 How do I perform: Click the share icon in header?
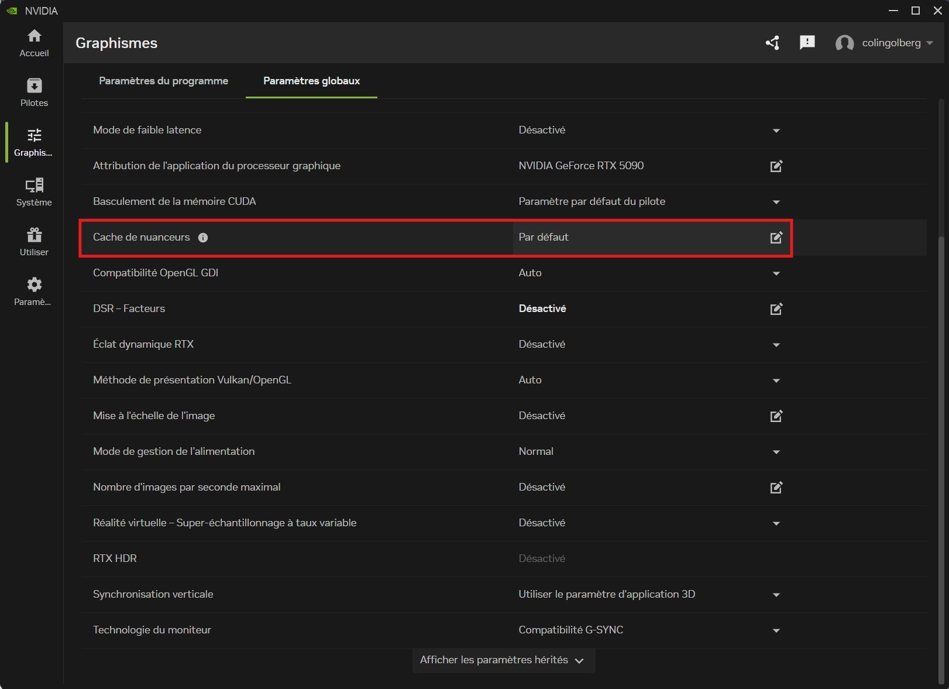(x=772, y=43)
